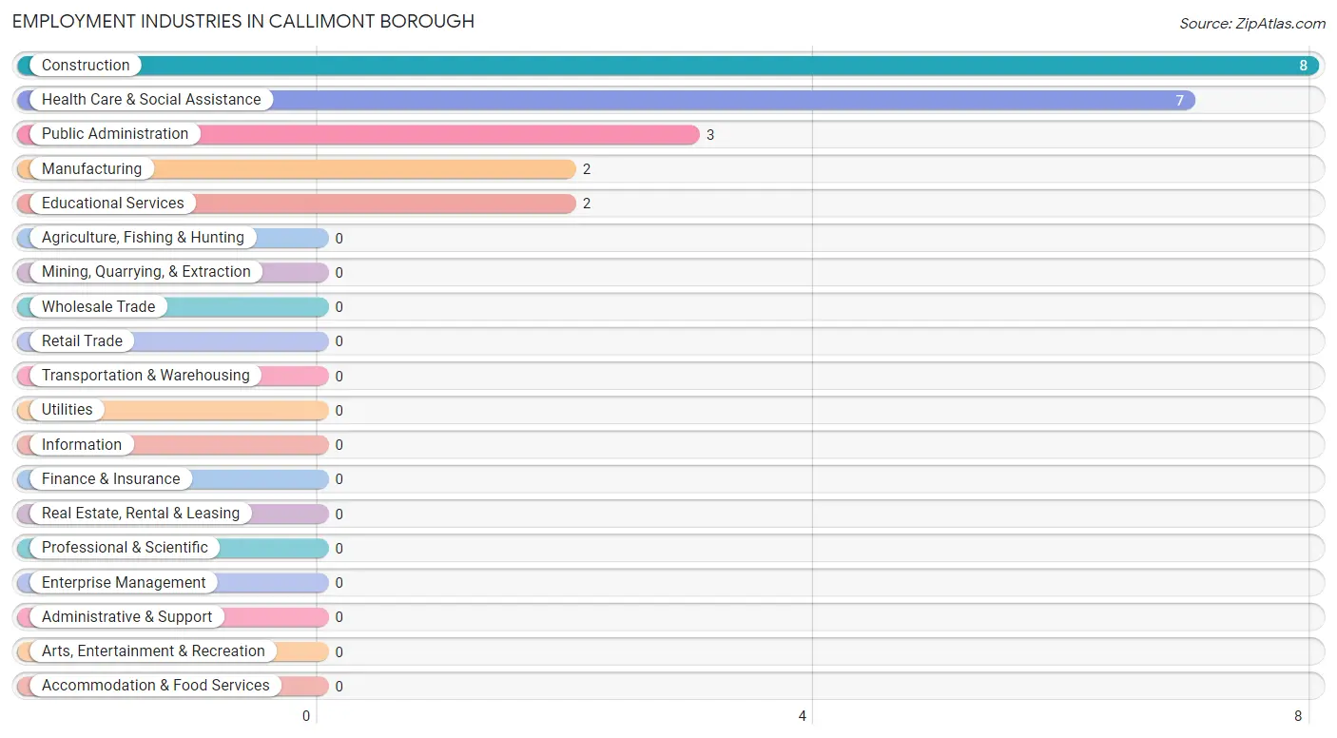Select the Retail Trade label
The image size is (1337, 738).
(82, 341)
